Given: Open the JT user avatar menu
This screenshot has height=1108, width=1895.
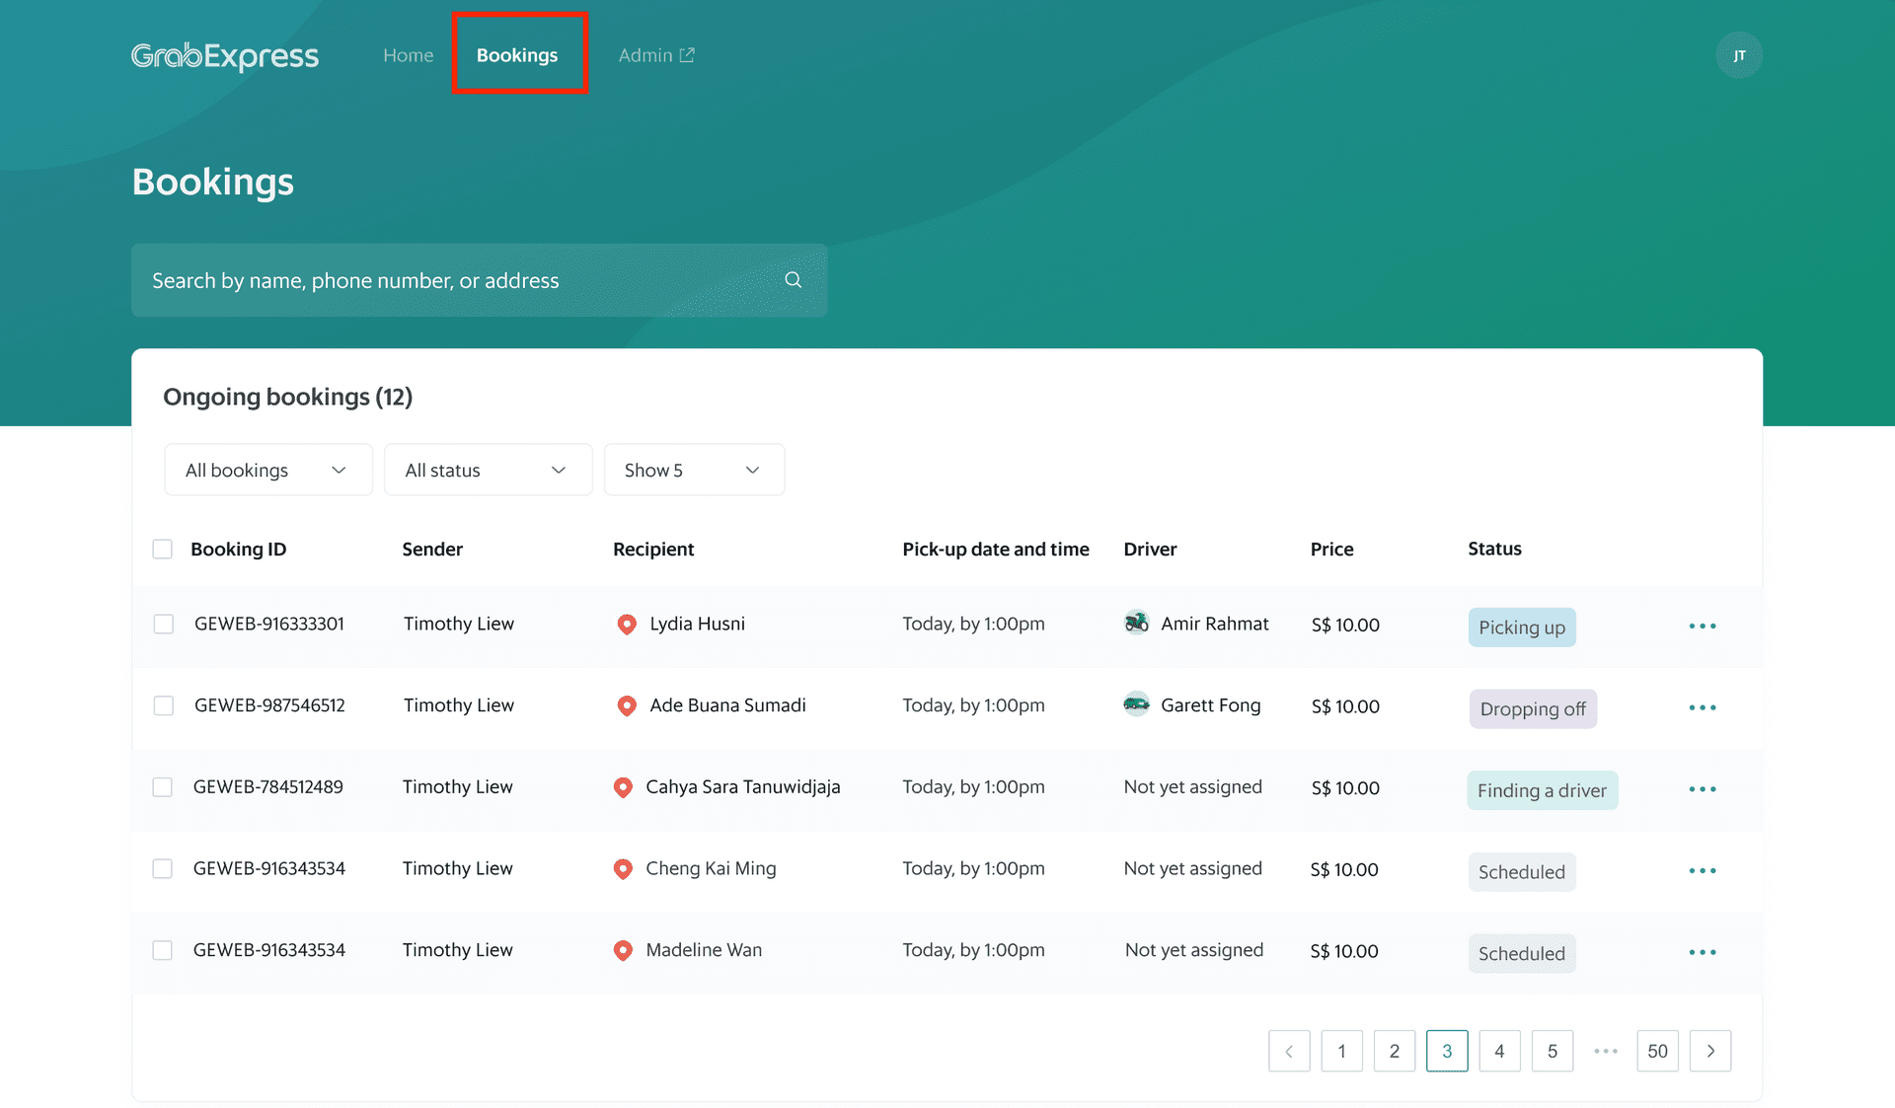Looking at the screenshot, I should pyautogui.click(x=1738, y=55).
